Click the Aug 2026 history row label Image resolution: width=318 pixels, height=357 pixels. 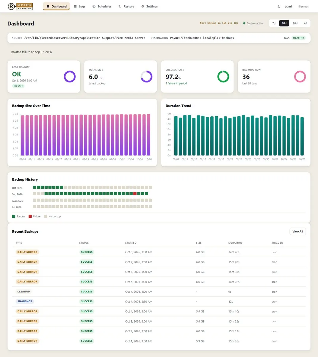[18, 201]
